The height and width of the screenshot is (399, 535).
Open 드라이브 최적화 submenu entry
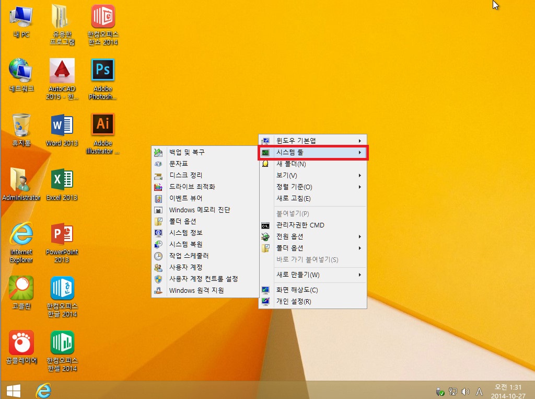coord(205,187)
